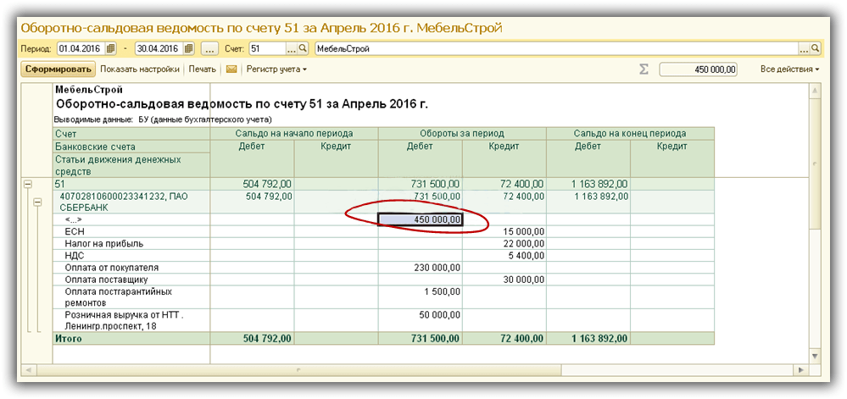Click the Сальдо на начало периода header
Image resolution: width=847 pixels, height=399 pixels.
coord(294,133)
